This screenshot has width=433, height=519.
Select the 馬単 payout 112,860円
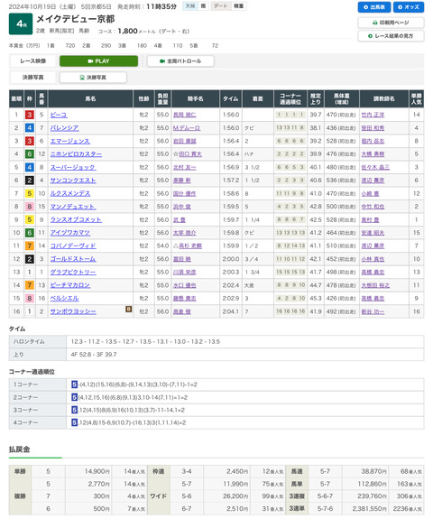point(373,484)
